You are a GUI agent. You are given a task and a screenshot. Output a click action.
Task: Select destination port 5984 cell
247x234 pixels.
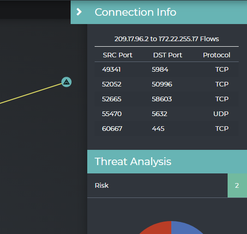tap(160, 69)
